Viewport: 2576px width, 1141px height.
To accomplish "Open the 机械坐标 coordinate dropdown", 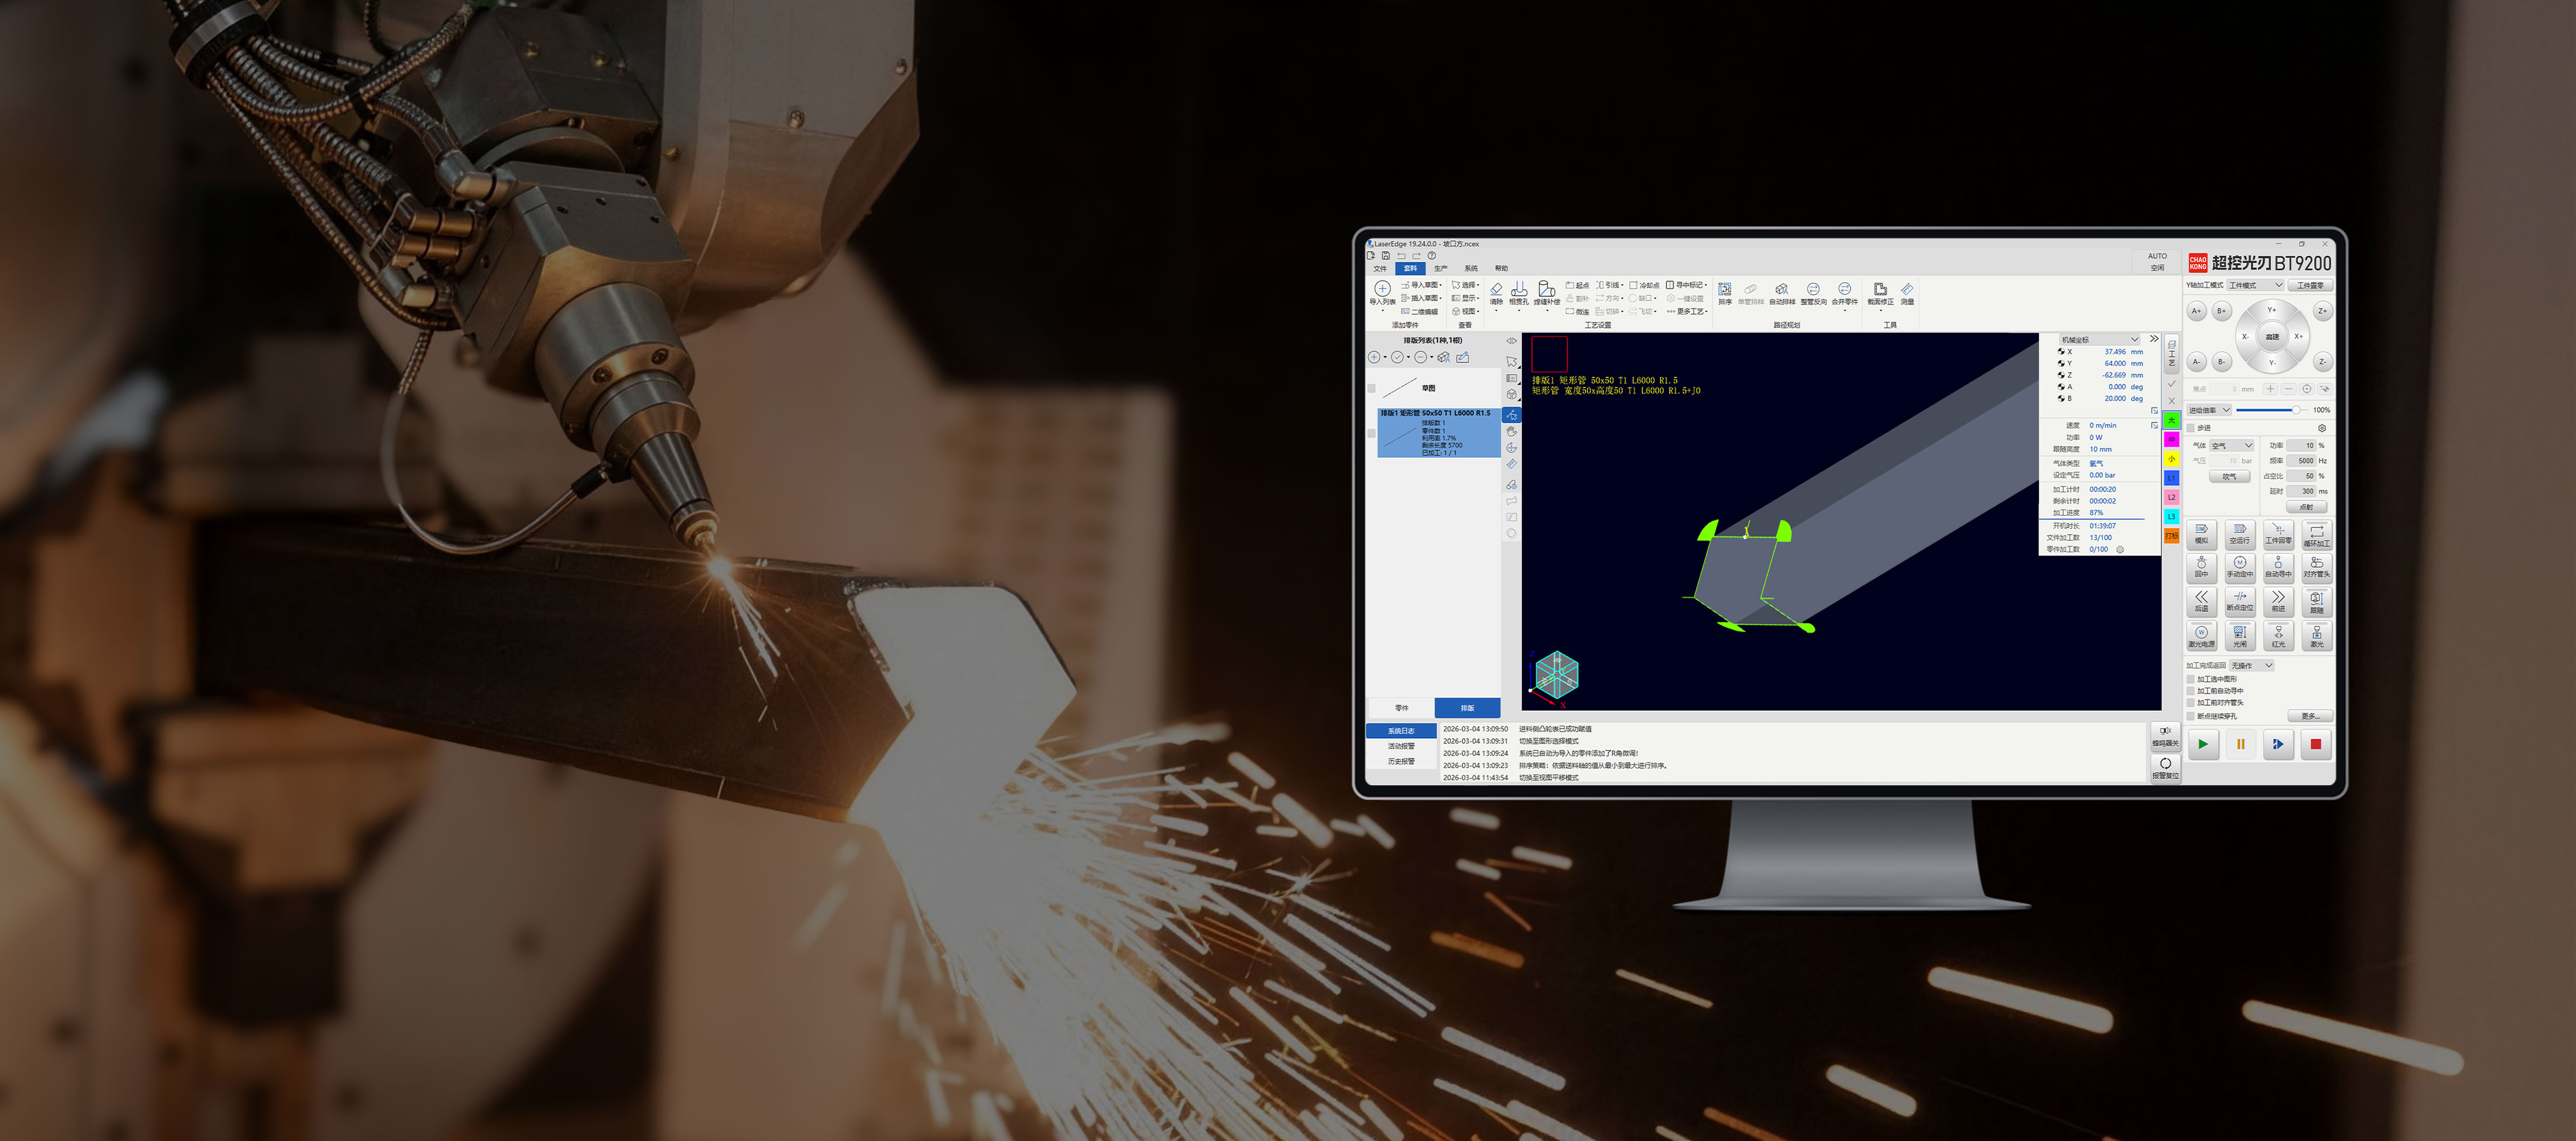I will tap(2100, 339).
